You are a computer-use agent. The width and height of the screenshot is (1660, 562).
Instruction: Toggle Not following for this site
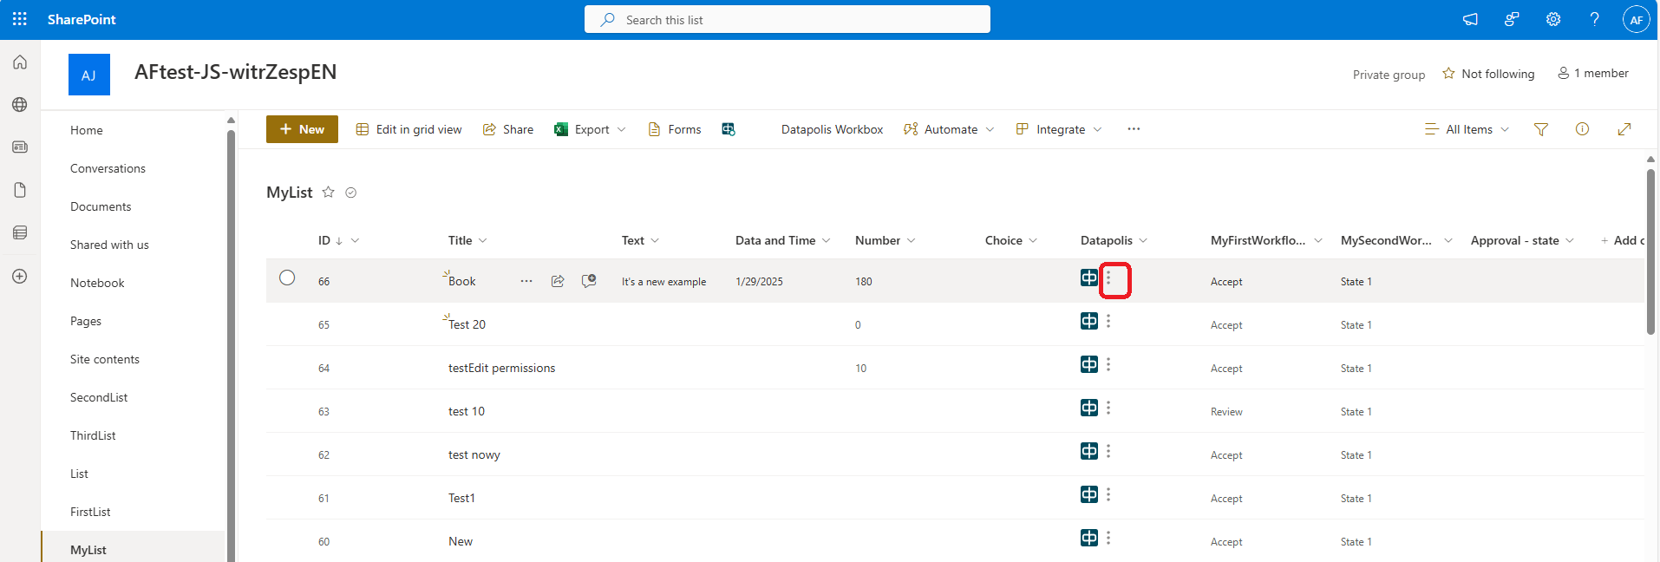tap(1488, 74)
